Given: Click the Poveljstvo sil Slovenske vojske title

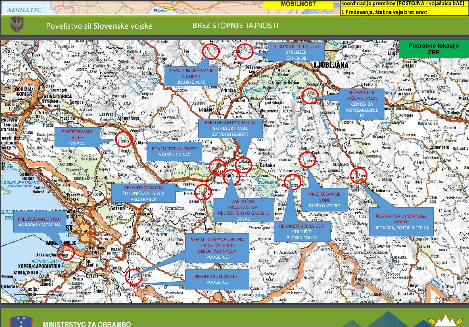Looking at the screenshot, I should (x=99, y=26).
